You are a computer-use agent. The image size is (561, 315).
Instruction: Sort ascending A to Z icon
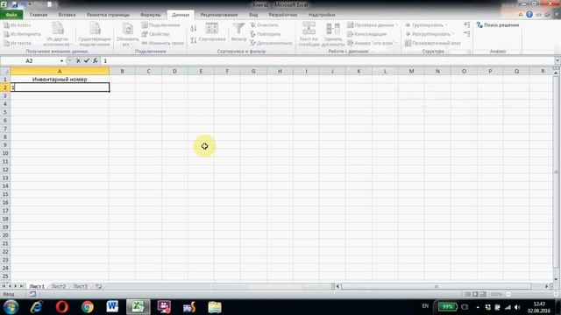[194, 29]
